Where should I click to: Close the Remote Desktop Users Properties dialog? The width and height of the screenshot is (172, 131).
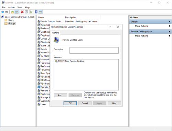(118, 27)
